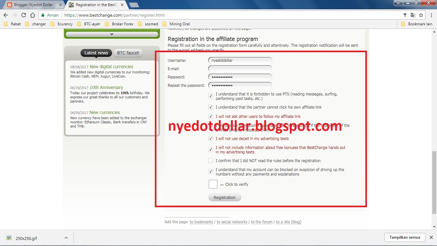Expand the green panel down chevron
This screenshot has height=246, width=437.
[112, 34]
